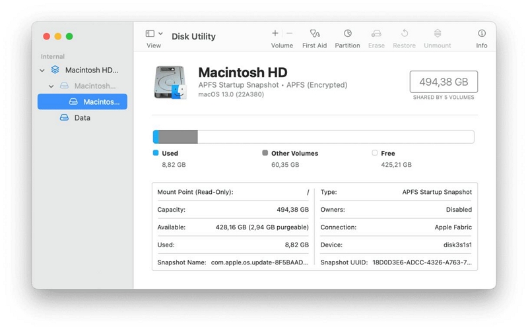Click Owners value 'Disabled'
The height and width of the screenshot is (331, 528).
[x=459, y=210]
